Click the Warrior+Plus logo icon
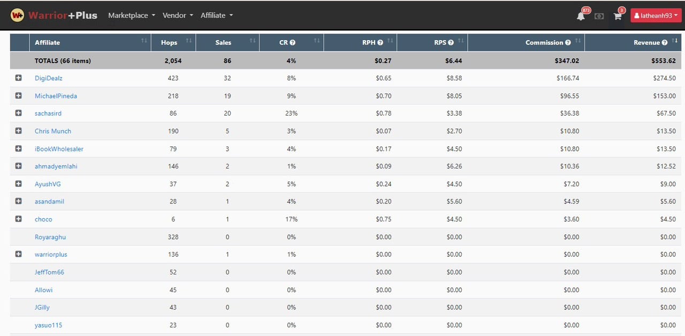685x336 pixels. [x=17, y=16]
